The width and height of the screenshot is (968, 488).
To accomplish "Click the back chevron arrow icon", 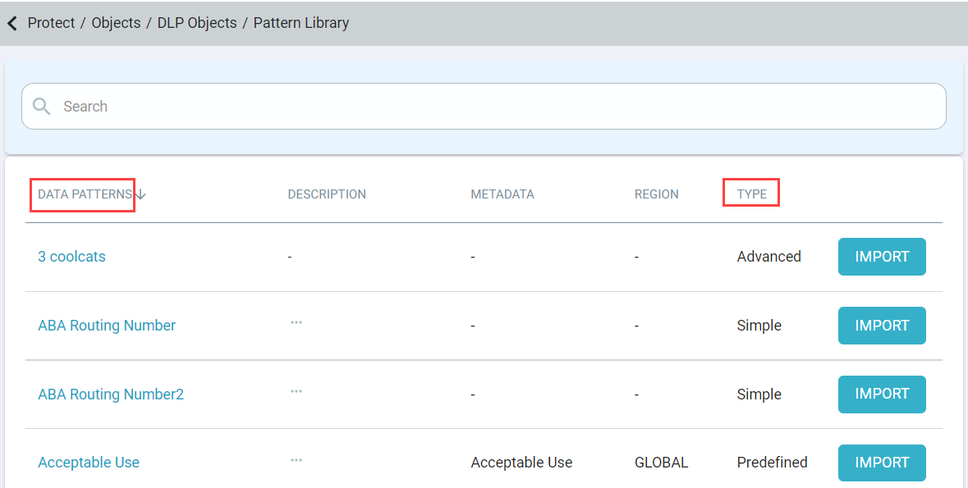I will coord(12,24).
